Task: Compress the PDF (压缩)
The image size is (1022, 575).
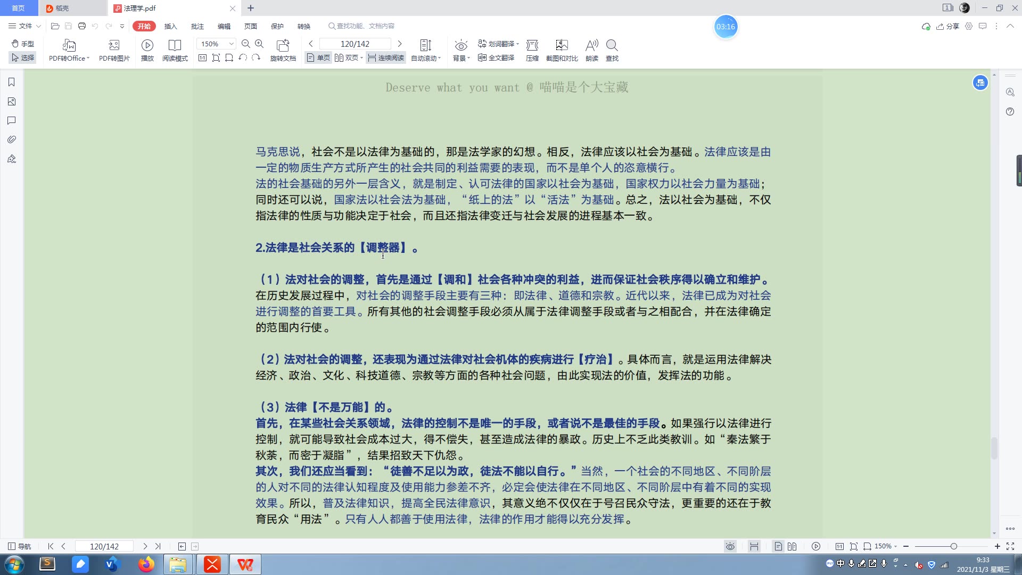Action: [532, 51]
